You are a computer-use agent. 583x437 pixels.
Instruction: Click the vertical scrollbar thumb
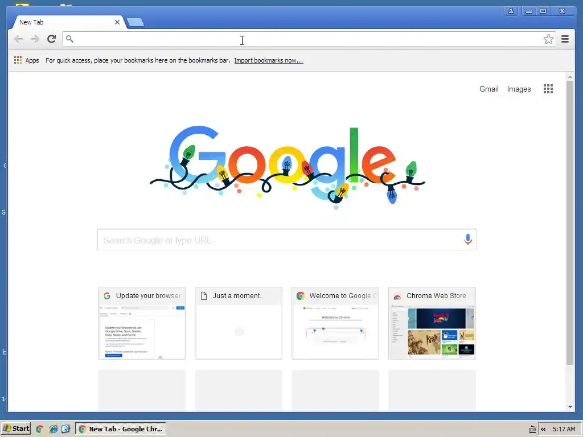569,222
